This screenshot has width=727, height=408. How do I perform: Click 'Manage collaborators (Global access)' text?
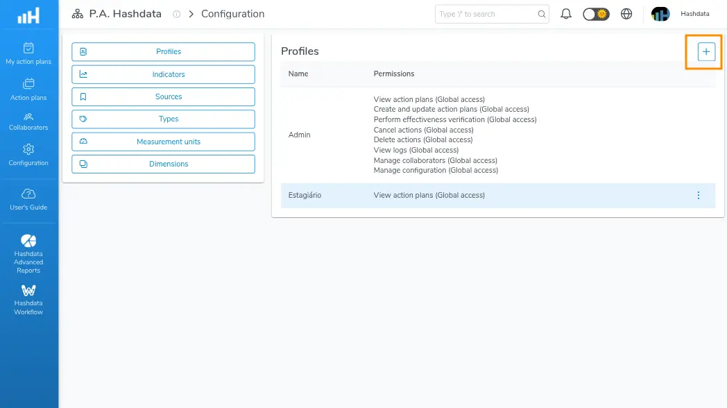tap(436, 160)
